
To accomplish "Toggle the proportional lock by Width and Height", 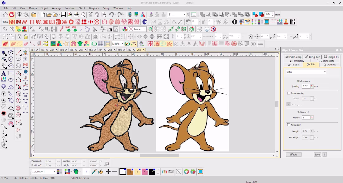I will click(106, 163).
